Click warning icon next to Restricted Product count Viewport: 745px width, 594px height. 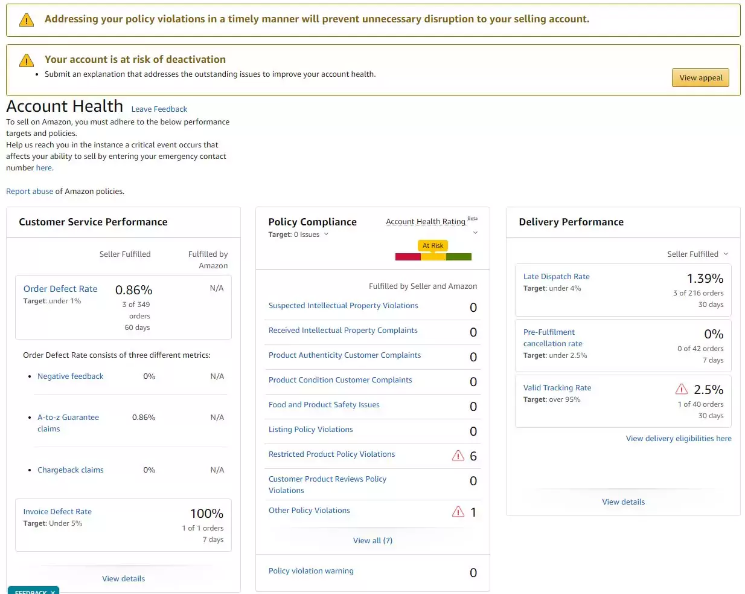click(458, 456)
